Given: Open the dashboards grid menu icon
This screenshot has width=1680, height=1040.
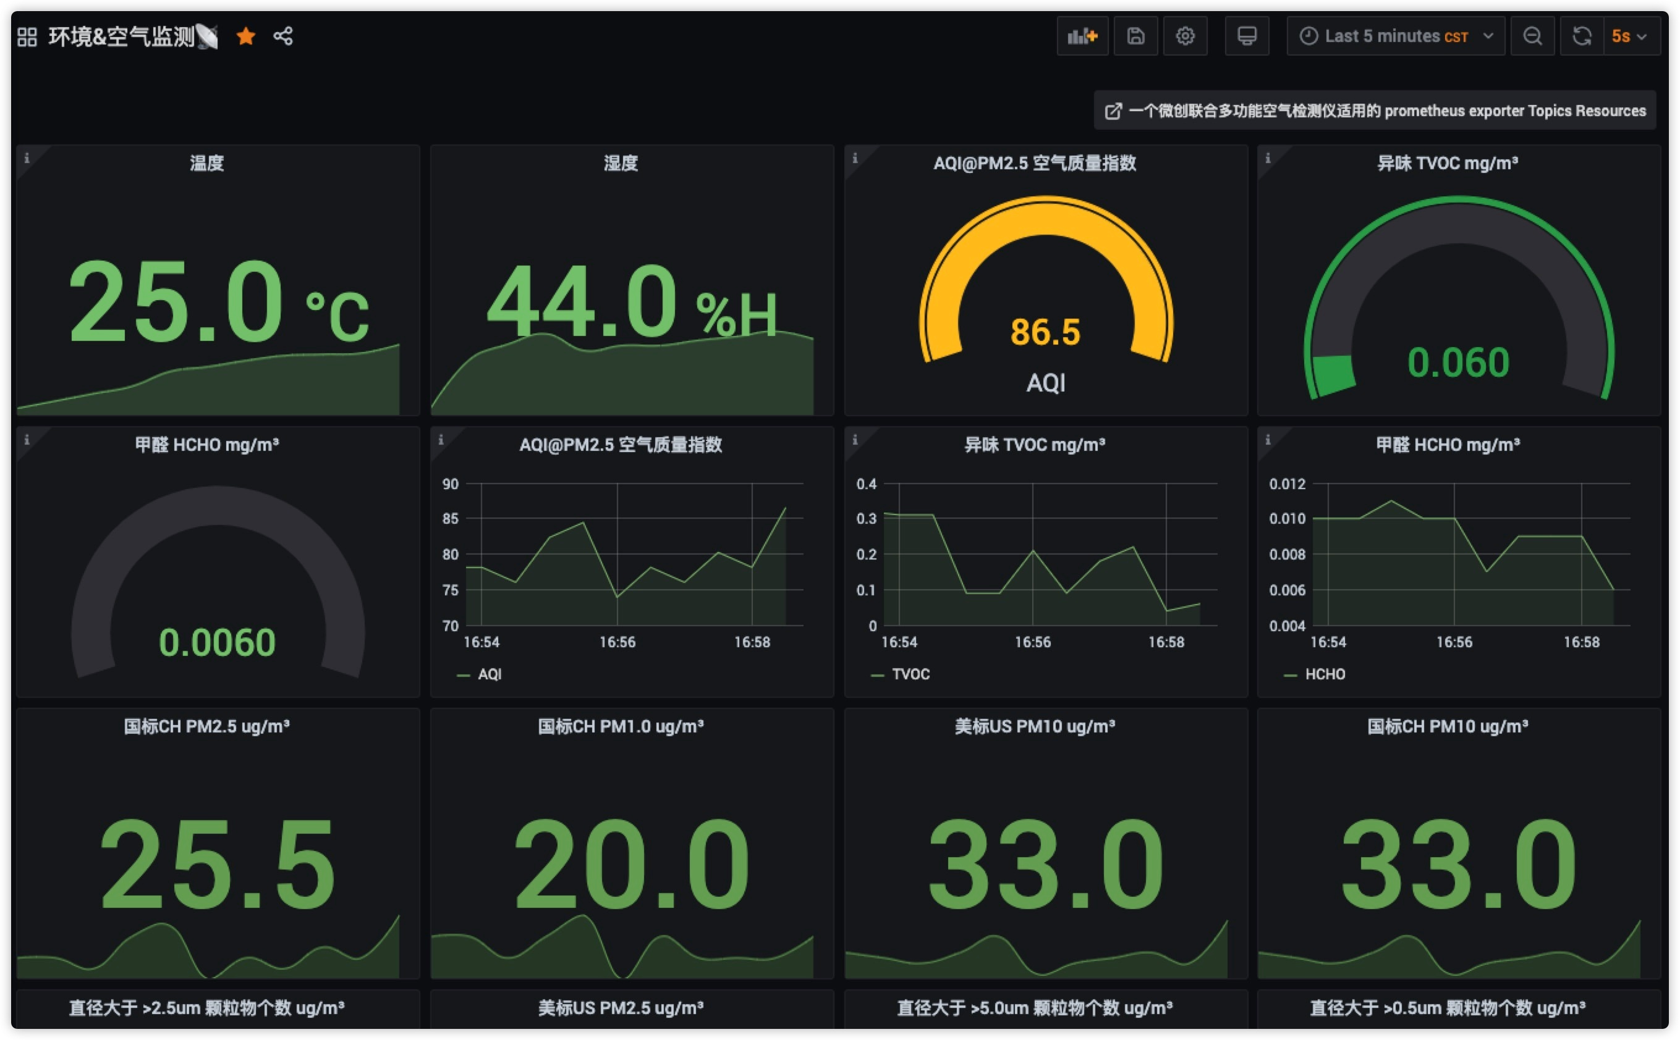Looking at the screenshot, I should pyautogui.click(x=27, y=36).
